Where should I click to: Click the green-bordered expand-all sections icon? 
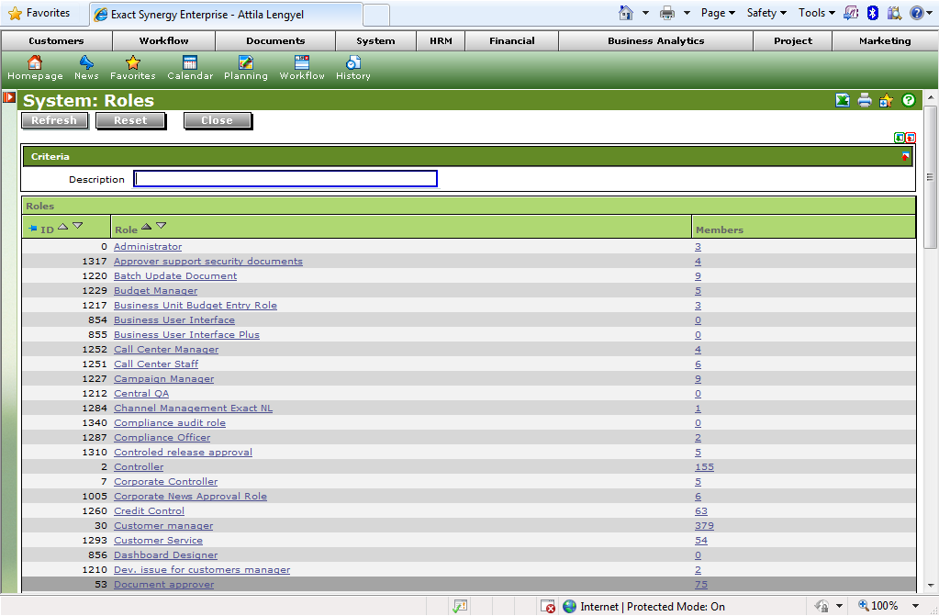(x=899, y=138)
